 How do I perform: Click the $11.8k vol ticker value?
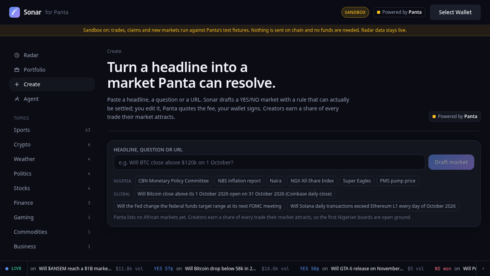129,269
